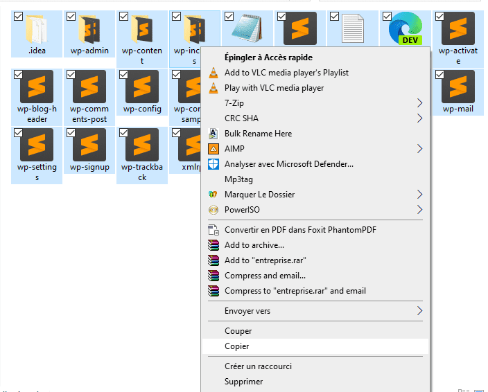The height and width of the screenshot is (392, 488).
Task: Click the PowerISO disc icon
Action: (x=214, y=210)
